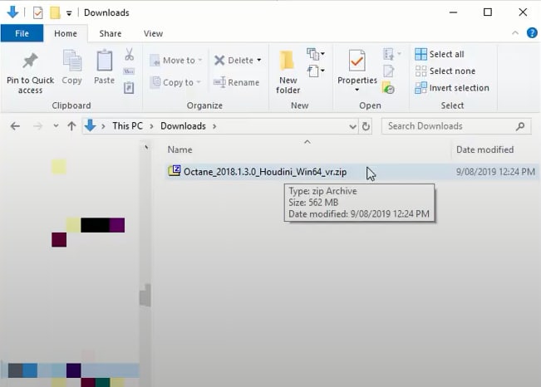Go up one level with Up arrow
Viewport: 541px width, 387px height.
pos(71,126)
